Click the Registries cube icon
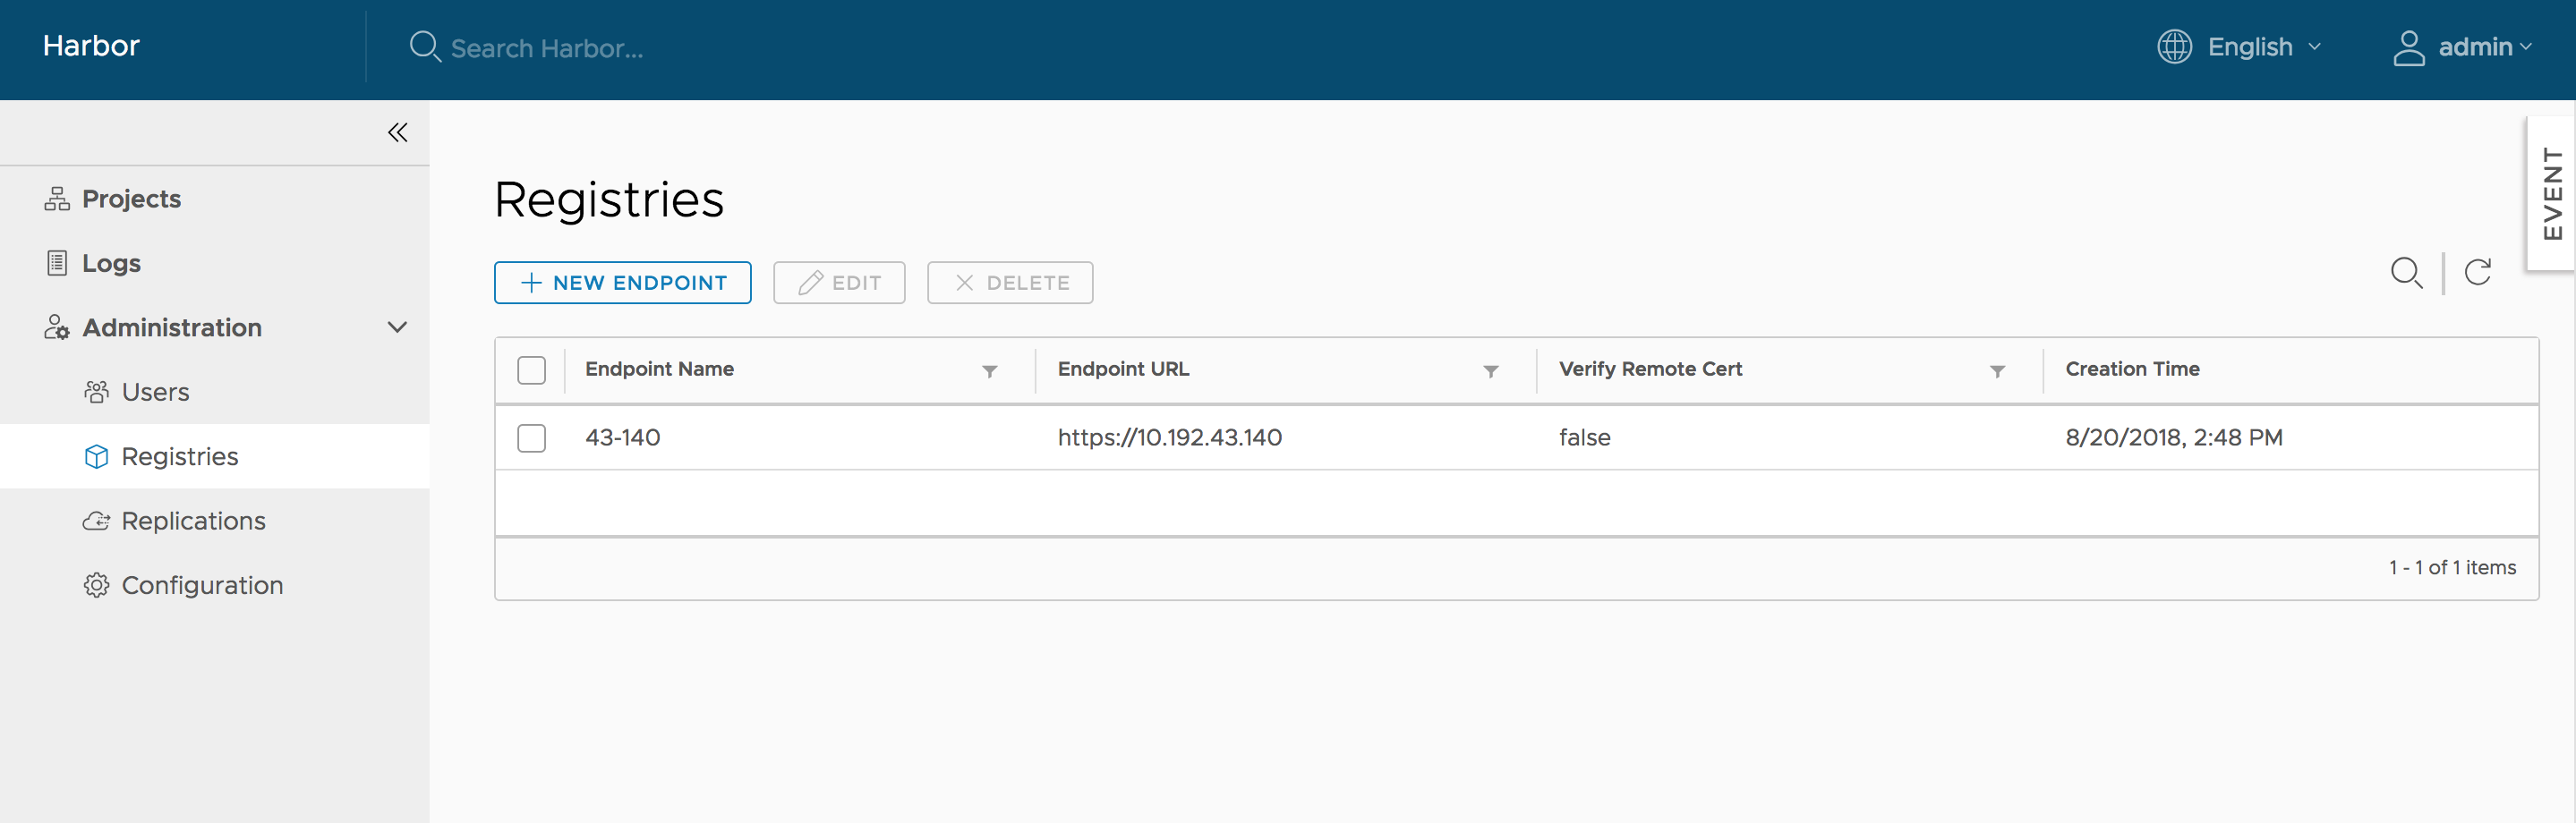The image size is (2576, 823). point(96,457)
